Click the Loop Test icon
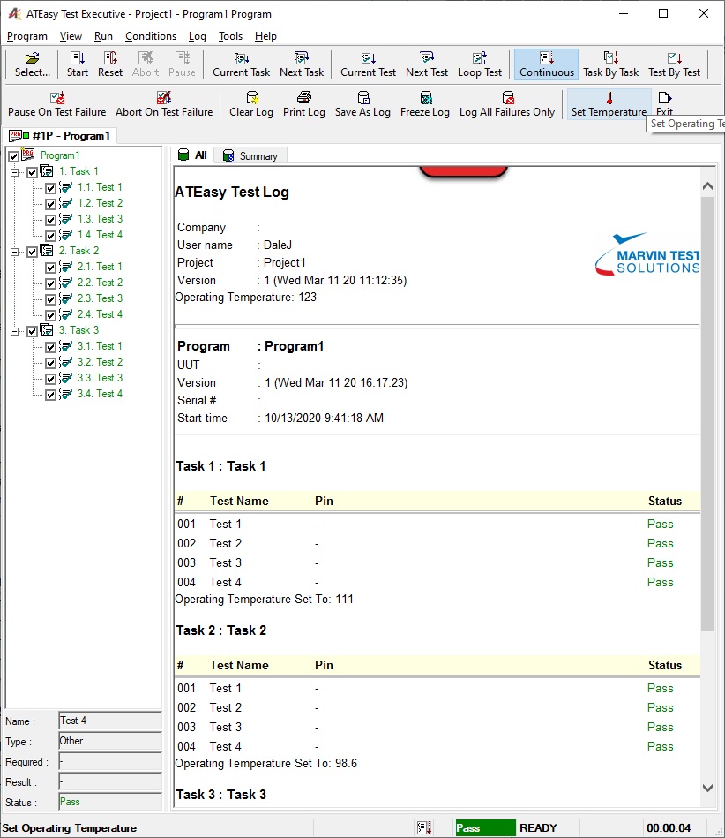 pyautogui.click(x=480, y=64)
